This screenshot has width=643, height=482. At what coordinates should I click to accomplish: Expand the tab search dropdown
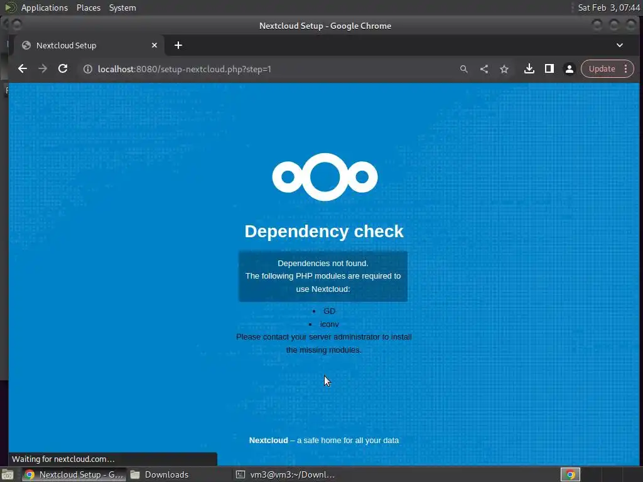tap(620, 45)
